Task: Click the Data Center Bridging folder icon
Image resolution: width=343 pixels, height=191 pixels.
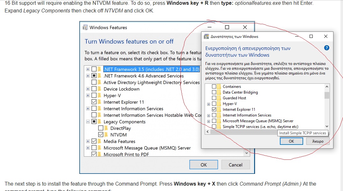Action: pyautogui.click(x=219, y=92)
